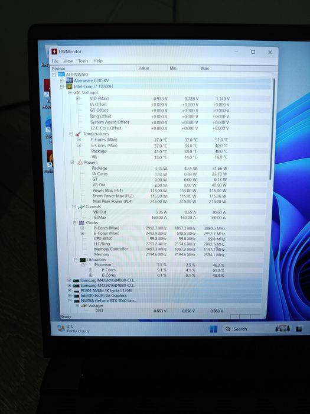The width and height of the screenshot is (310, 414).
Task: Expand the Alienware 02RSKV motherboard node
Action: [x=61, y=80]
